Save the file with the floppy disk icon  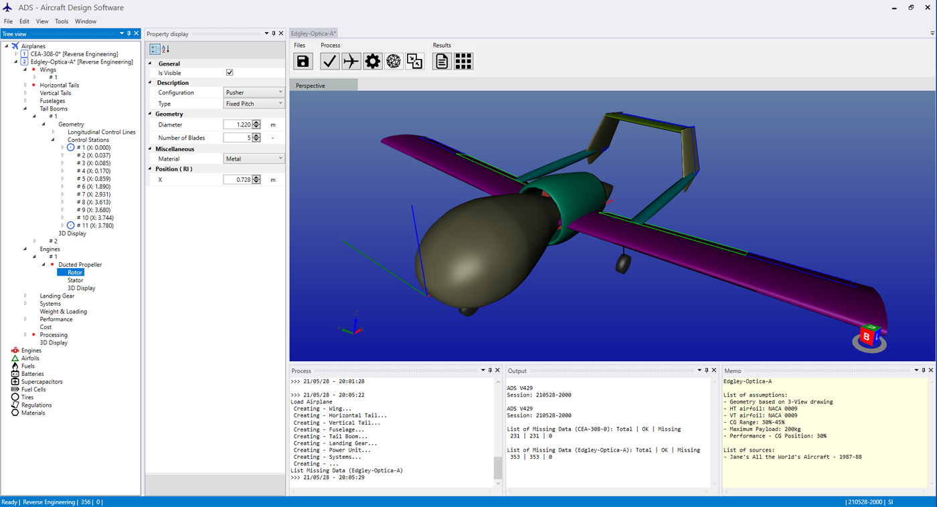[303, 62]
